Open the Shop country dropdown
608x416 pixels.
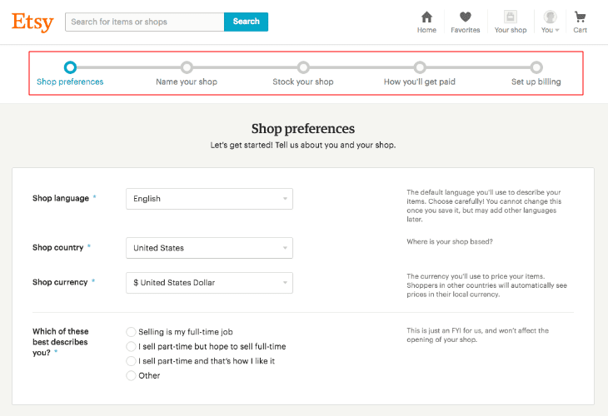pos(209,248)
